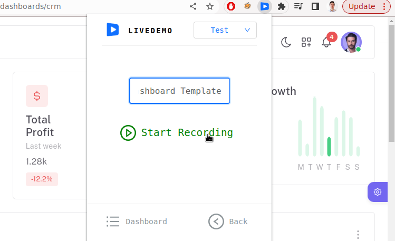Click the highlighted Thursday bar in chart
The height and width of the screenshot is (241, 395).
tap(329, 147)
